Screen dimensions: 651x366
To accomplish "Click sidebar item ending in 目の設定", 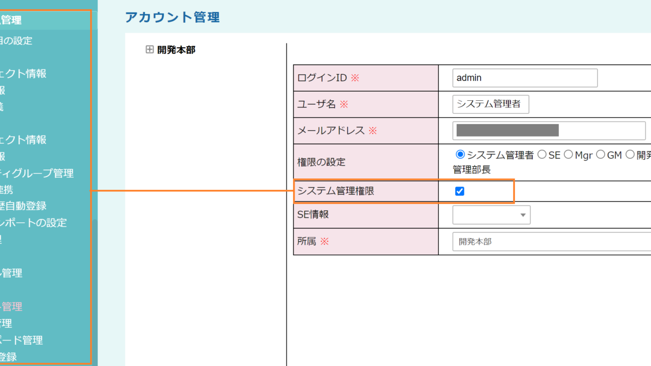I will (x=16, y=41).
